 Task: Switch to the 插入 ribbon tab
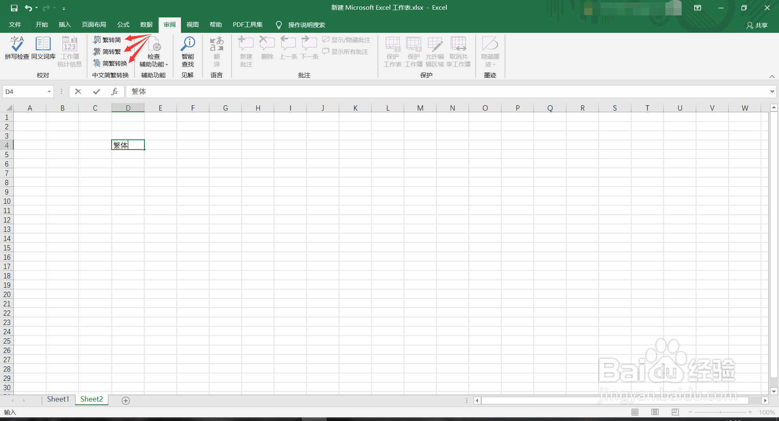[65, 25]
